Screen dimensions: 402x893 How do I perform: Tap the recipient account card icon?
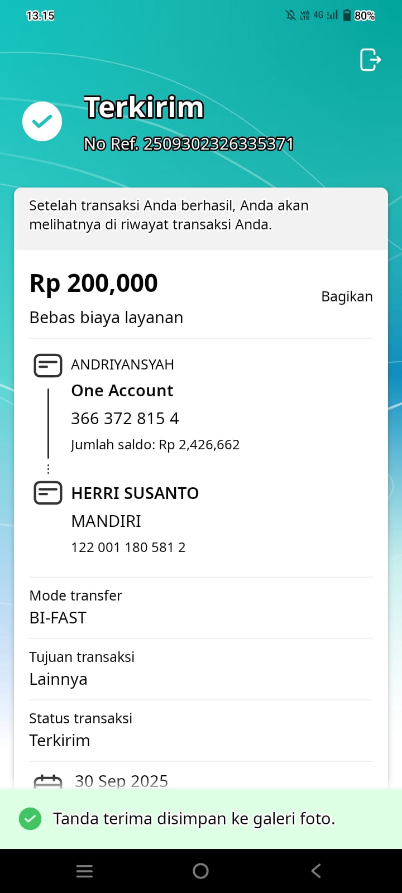(x=48, y=493)
